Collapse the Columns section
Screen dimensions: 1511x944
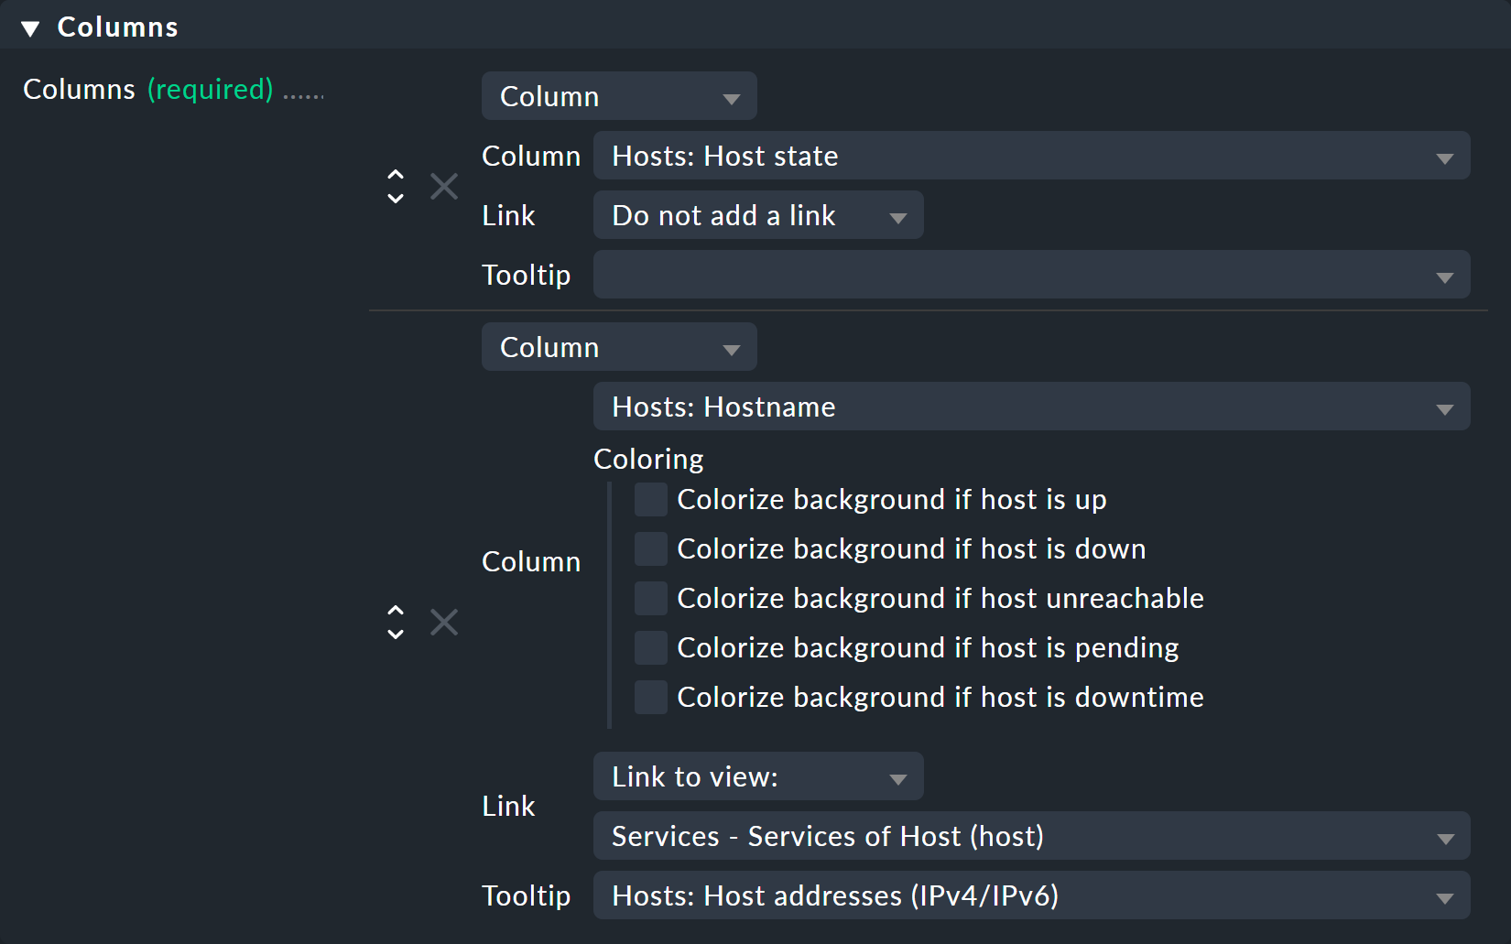[x=30, y=27]
